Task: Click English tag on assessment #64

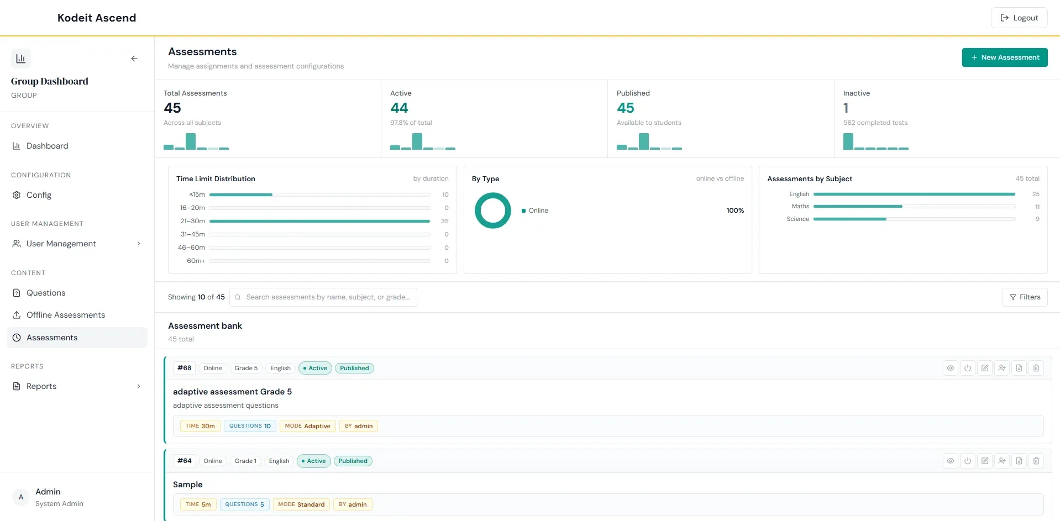Action: click(x=279, y=461)
